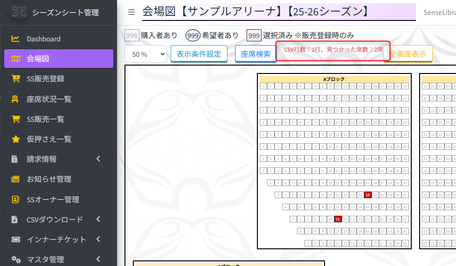The width and height of the screenshot is (456, 266).
Task: Expand the CSVダウンロード submenu
Action: pyautogui.click(x=98, y=219)
